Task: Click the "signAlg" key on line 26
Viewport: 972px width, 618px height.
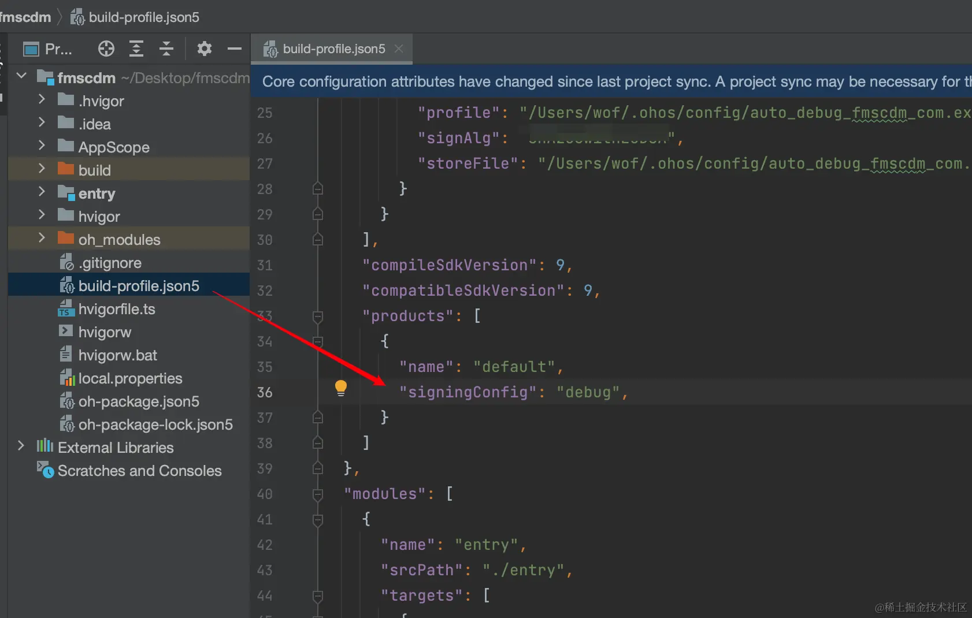Action: (x=459, y=138)
